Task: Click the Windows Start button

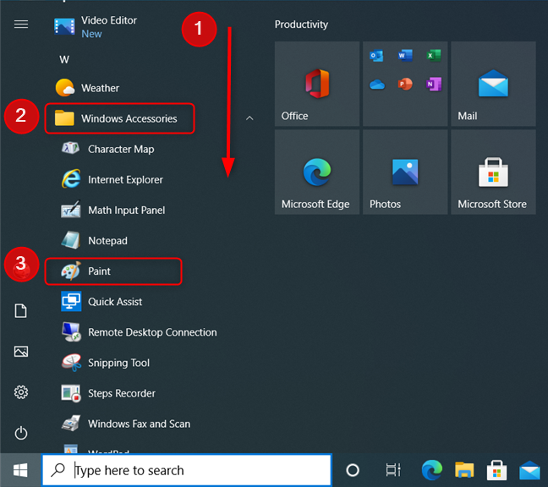Action: coord(20,470)
